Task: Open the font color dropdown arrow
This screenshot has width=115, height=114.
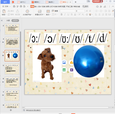Action: click(x=77, y=15)
